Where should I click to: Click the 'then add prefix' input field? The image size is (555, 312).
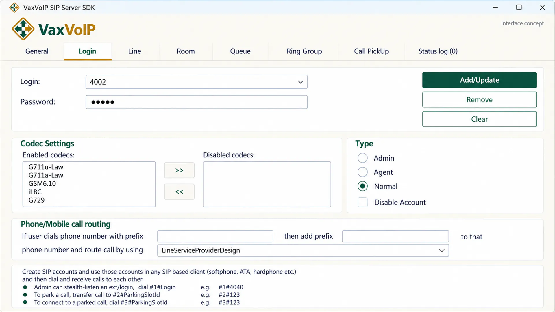pos(395,236)
